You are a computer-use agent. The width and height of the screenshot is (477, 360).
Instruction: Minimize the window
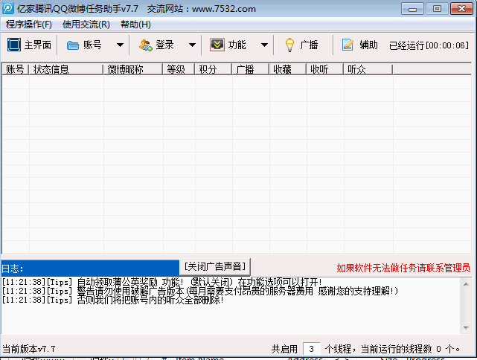pos(412,8)
